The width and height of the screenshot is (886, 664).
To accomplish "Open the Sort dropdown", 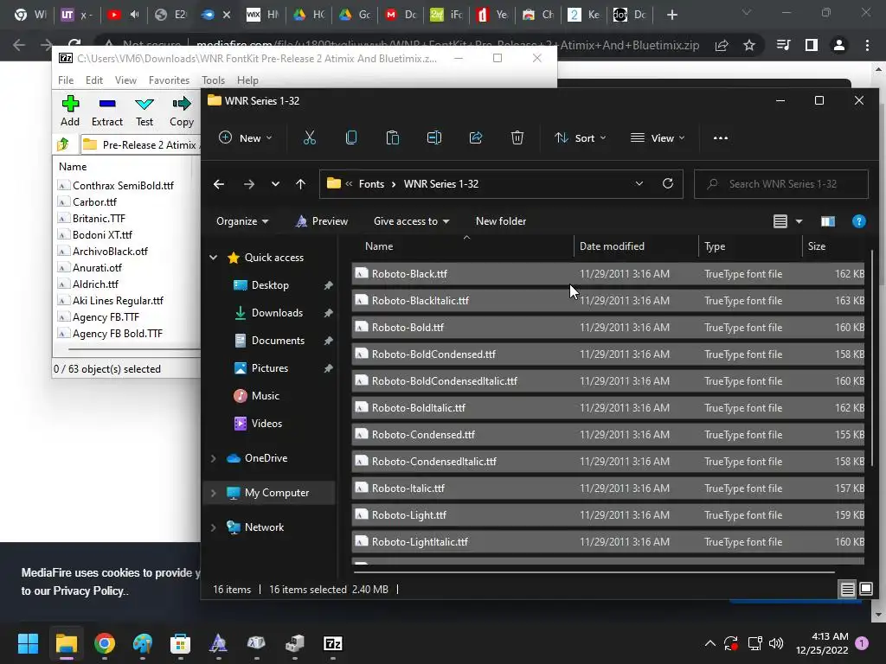I will point(581,137).
